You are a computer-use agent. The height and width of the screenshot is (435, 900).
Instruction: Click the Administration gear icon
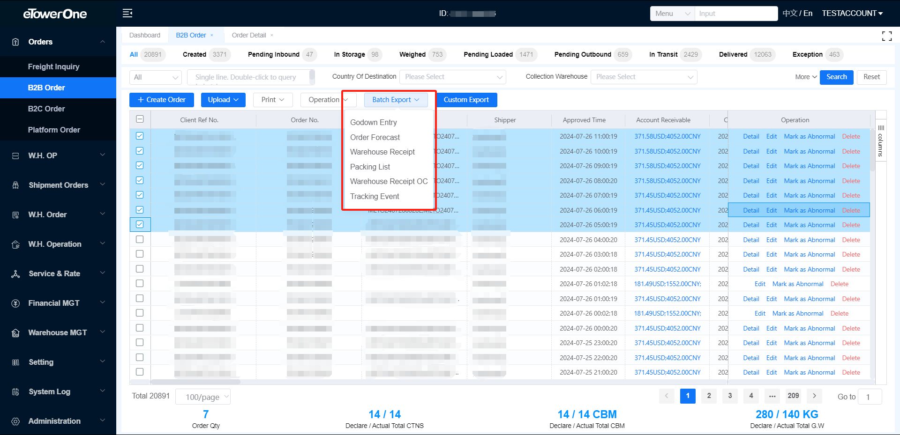(x=15, y=421)
